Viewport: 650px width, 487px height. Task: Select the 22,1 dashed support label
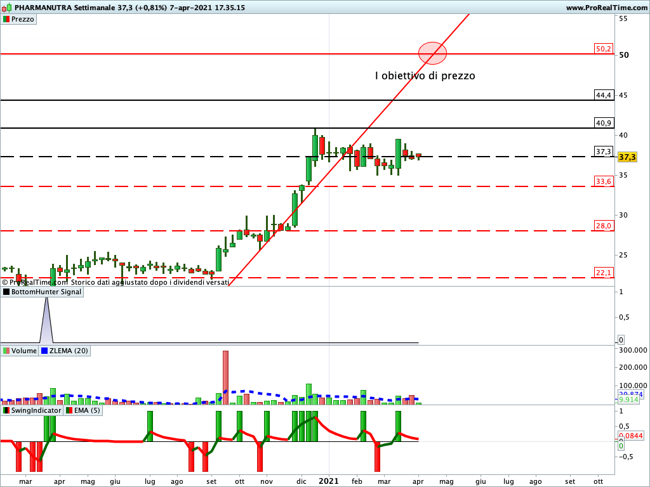[603, 273]
